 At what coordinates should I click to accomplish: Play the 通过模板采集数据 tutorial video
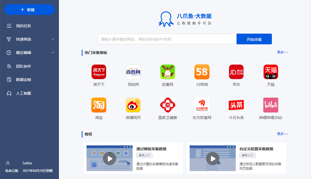coord(109,158)
